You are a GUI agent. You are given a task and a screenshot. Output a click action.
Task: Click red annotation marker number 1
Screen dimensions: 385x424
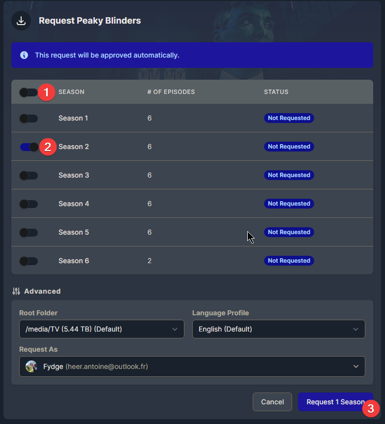46,92
